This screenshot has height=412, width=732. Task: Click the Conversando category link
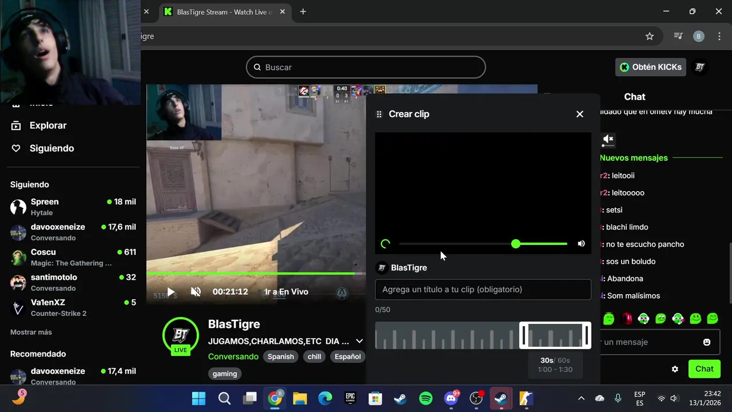pyautogui.click(x=233, y=356)
